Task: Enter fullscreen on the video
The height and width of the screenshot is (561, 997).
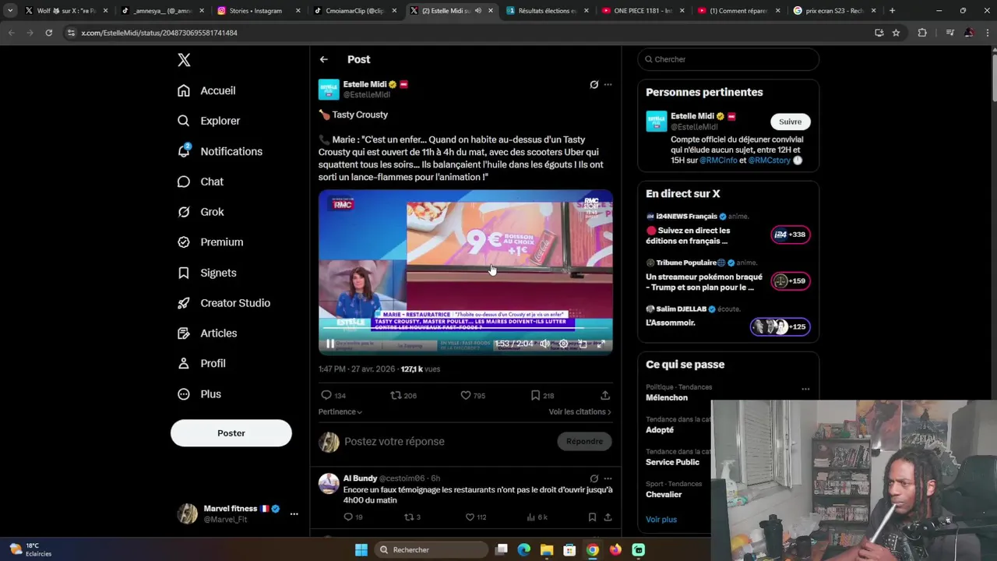Action: click(601, 344)
